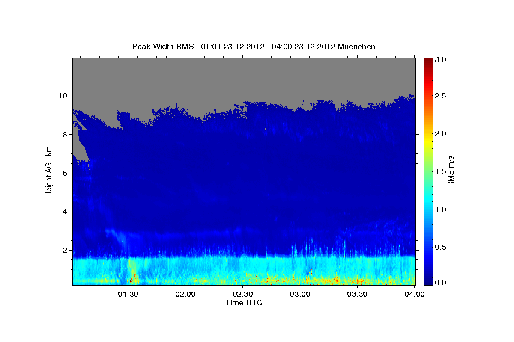Image resolution: width=514 pixels, height=342 pixels.
Task: Click the dark red top of the colorbar
Action: 428,61
